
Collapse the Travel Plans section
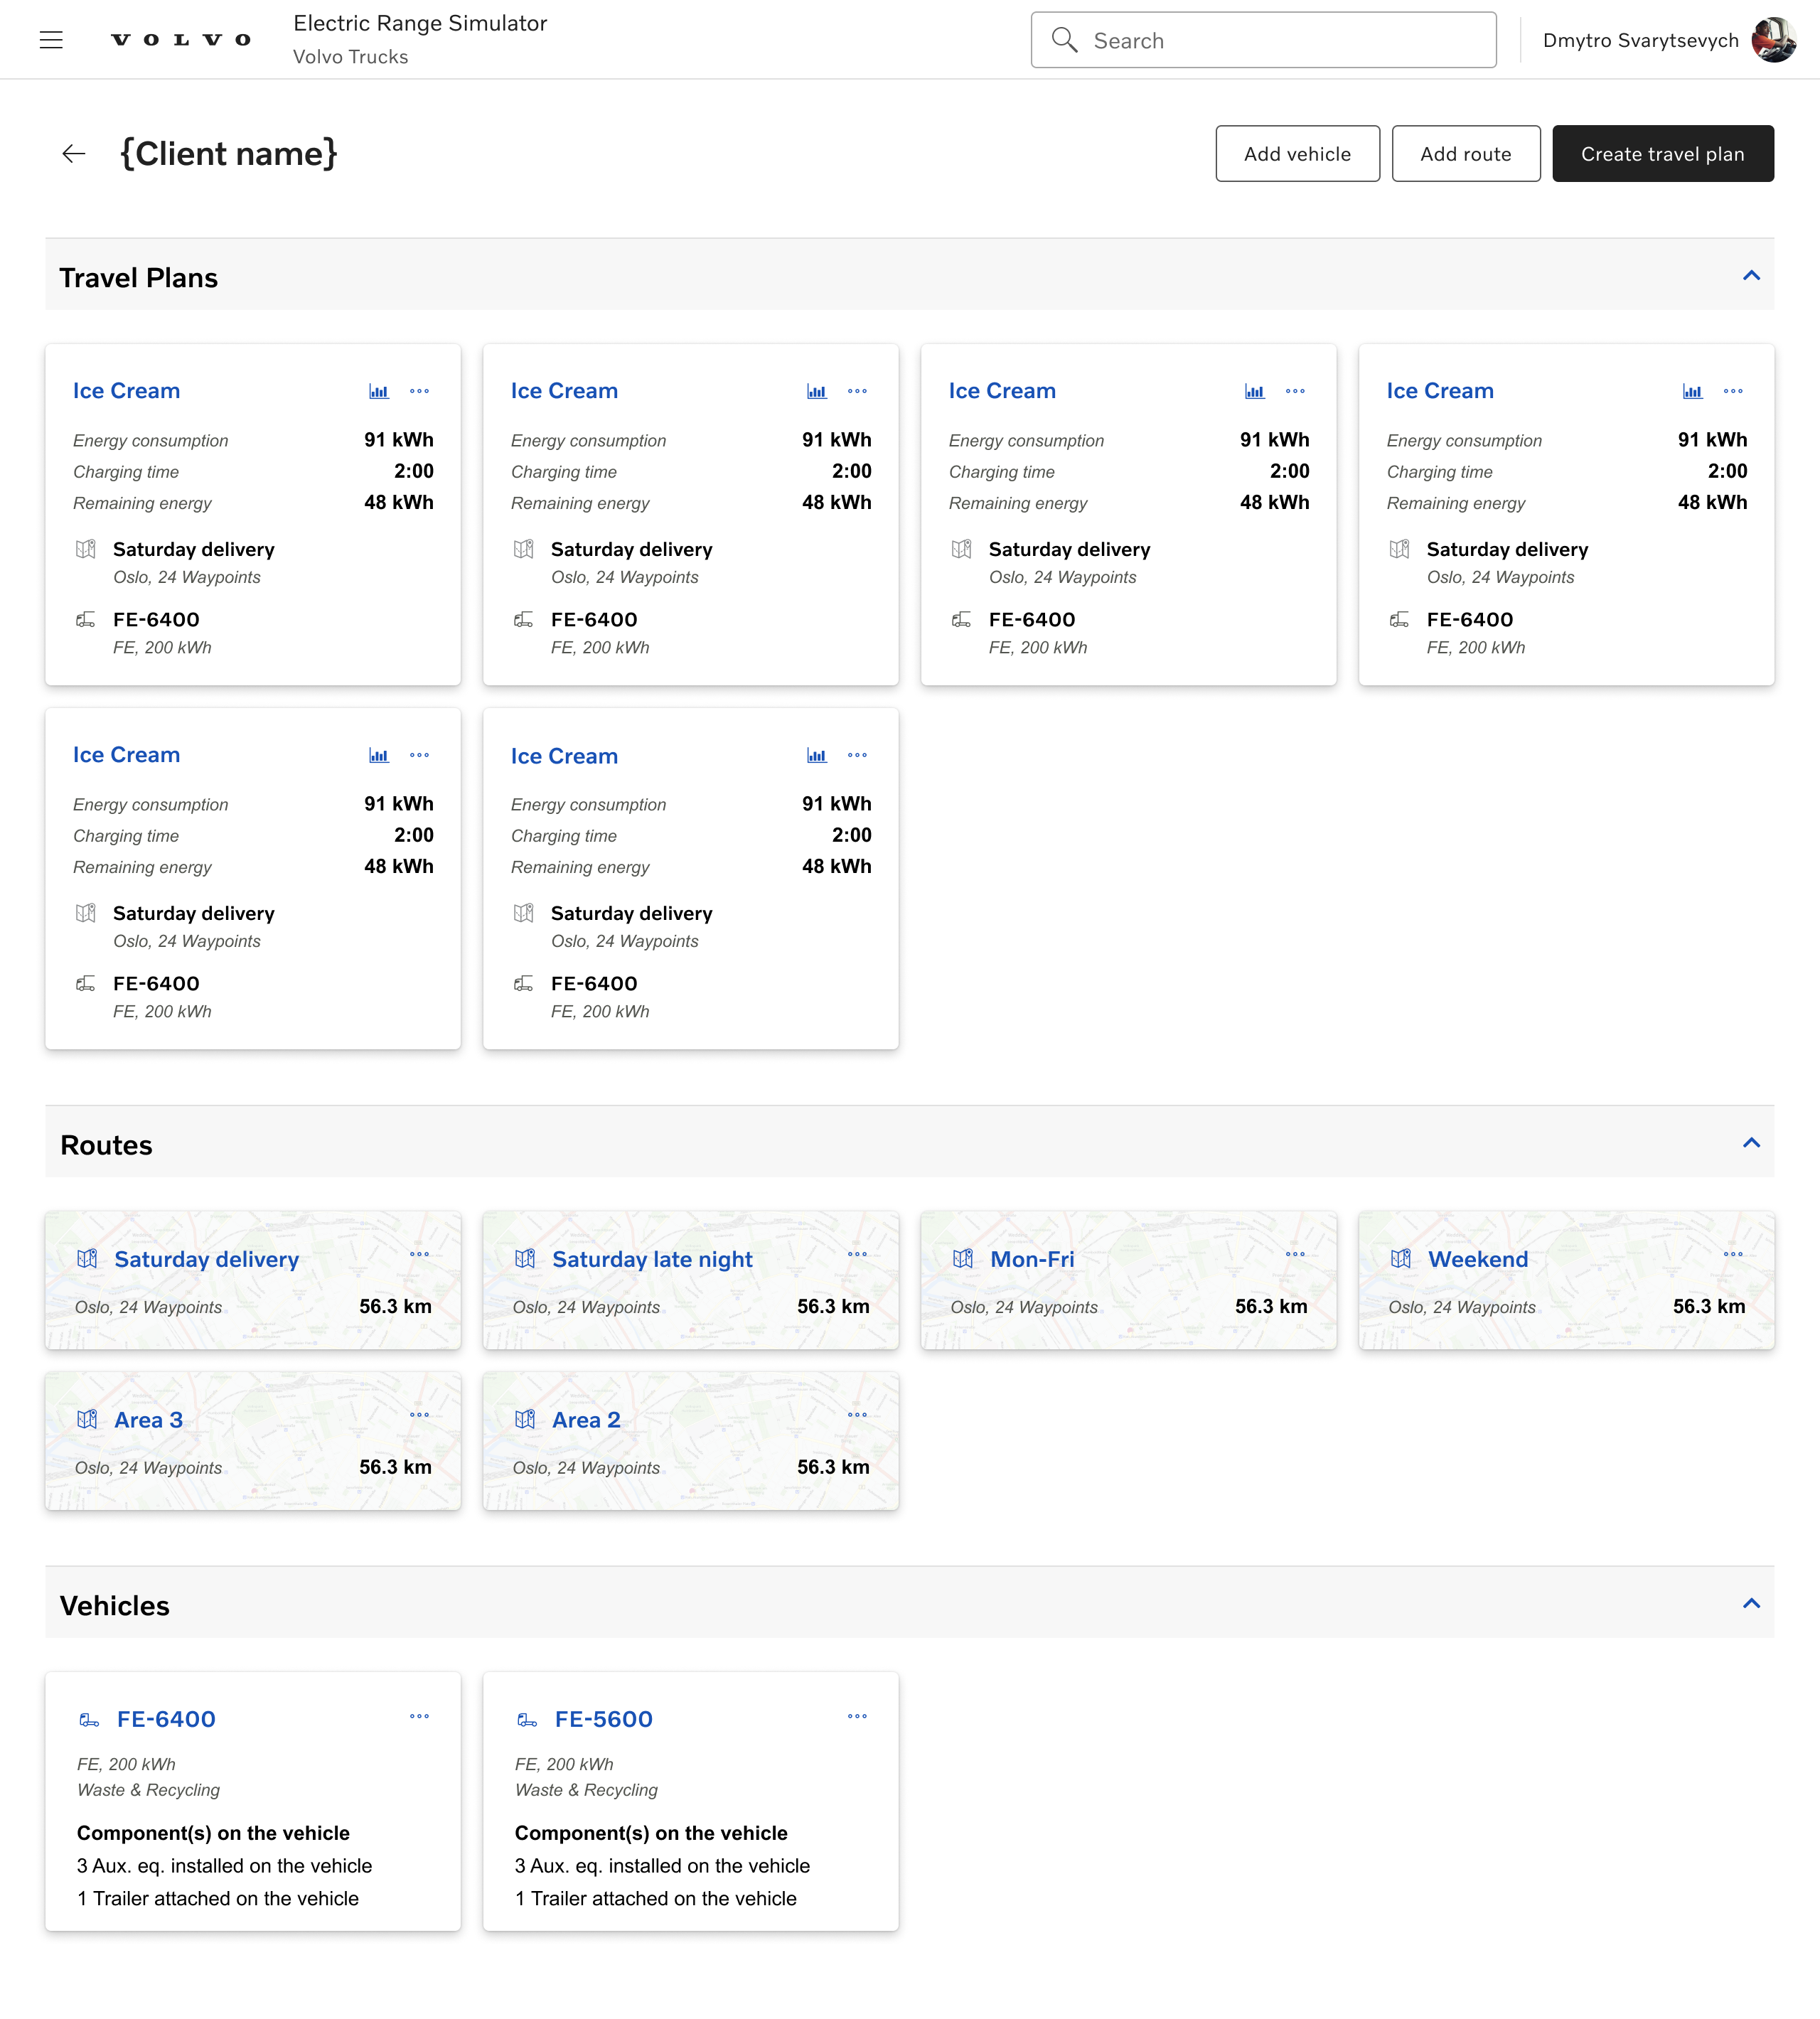pos(1751,276)
